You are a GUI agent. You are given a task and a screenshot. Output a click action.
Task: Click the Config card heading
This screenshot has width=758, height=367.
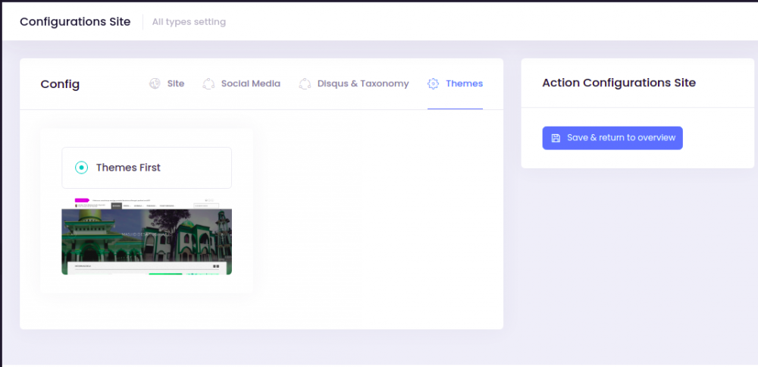pyautogui.click(x=60, y=84)
